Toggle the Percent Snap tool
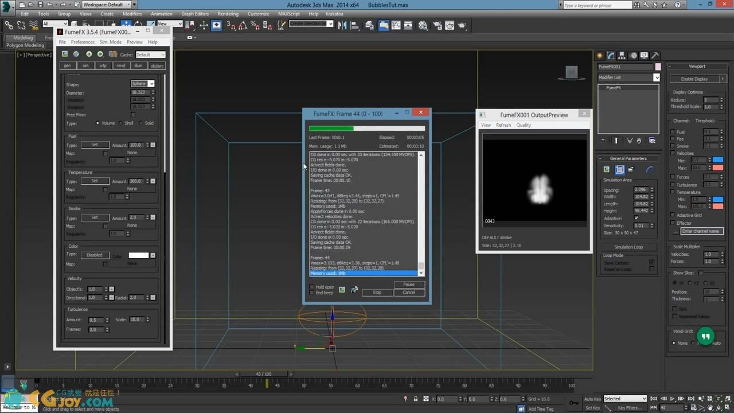The height and width of the screenshot is (413, 734). coord(255,25)
